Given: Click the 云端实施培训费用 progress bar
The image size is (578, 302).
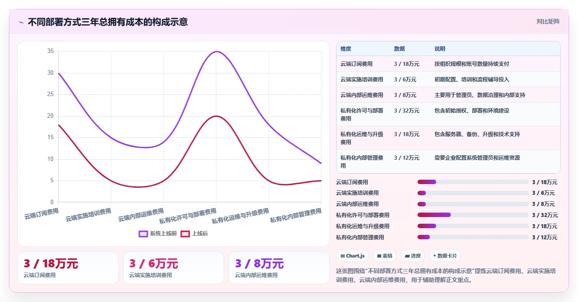Looking at the screenshot, I should click(x=473, y=193).
